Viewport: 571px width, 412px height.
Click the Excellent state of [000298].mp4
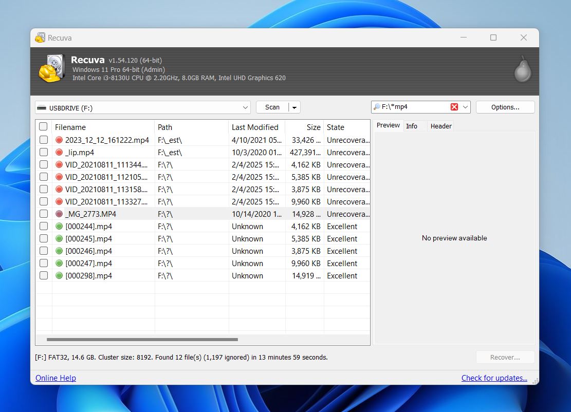[x=342, y=276]
